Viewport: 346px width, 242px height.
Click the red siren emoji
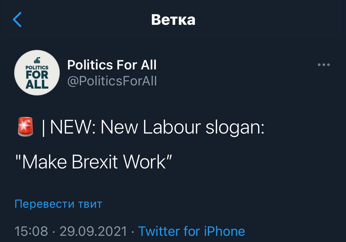[x=25, y=128]
